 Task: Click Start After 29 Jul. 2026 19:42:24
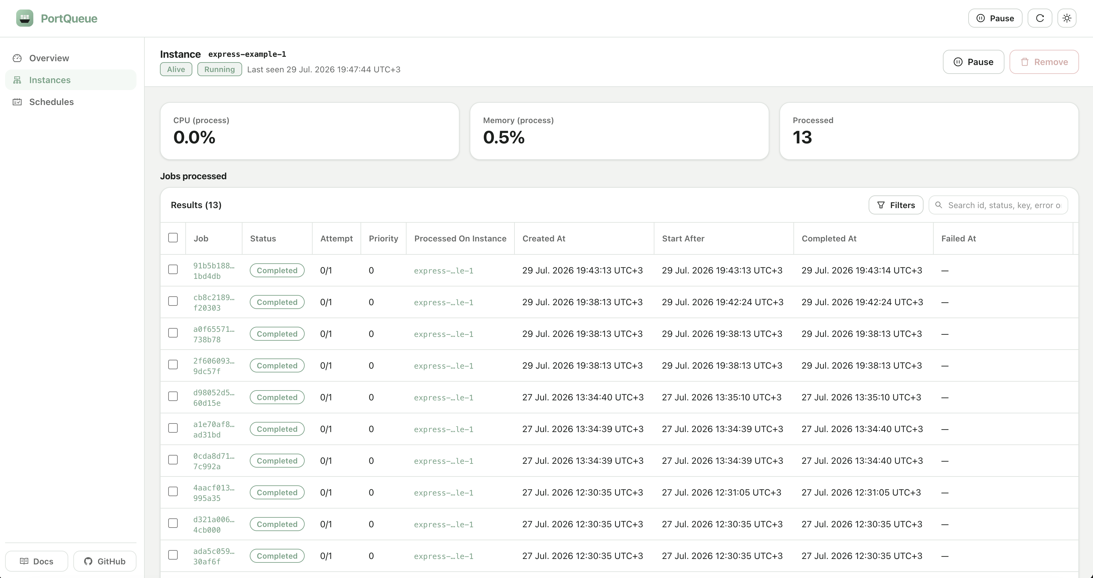tap(723, 302)
